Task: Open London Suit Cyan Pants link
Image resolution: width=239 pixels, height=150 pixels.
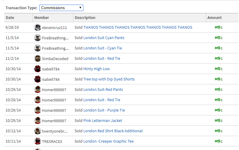Action: point(104,38)
